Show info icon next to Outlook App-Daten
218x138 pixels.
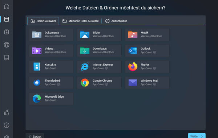pyautogui.click(x=154, y=52)
